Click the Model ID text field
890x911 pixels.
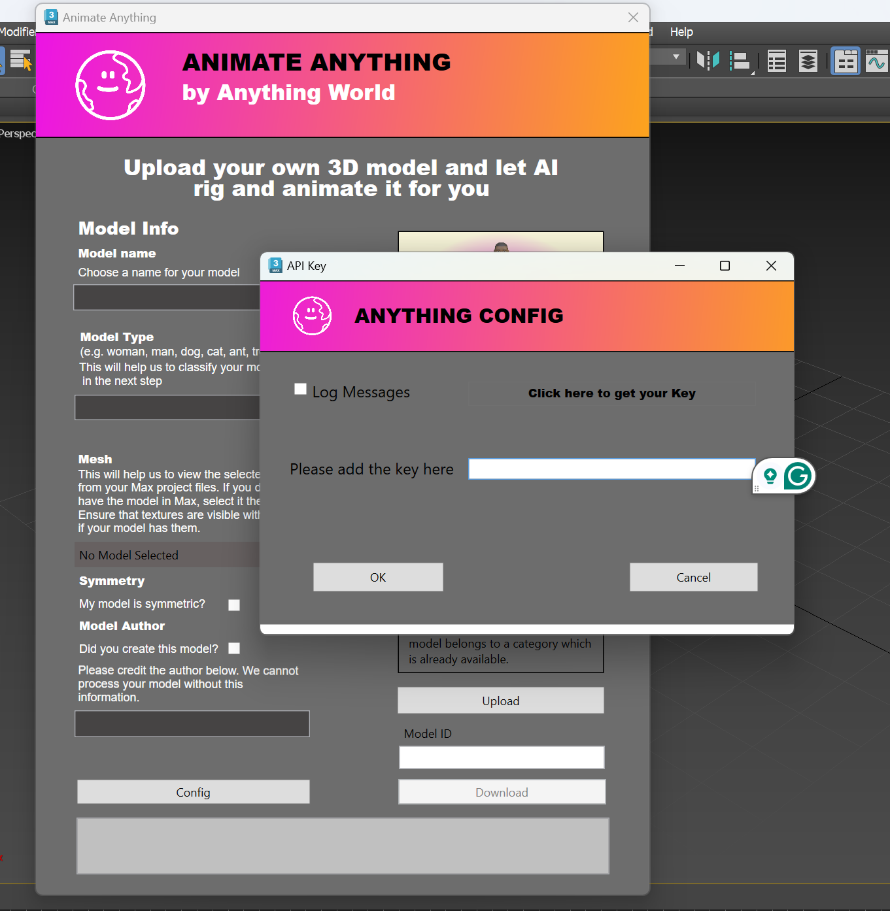502,757
